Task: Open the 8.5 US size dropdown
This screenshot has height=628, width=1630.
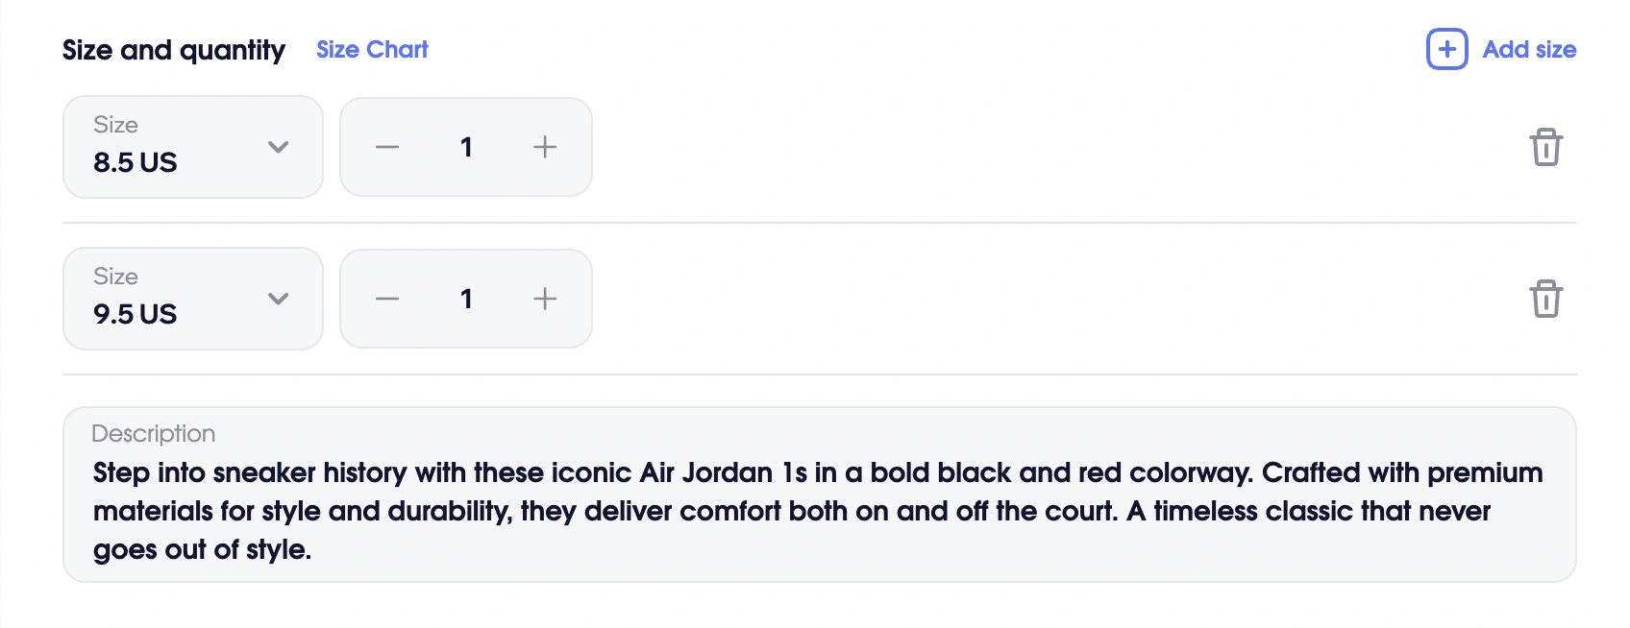Action: pos(192,147)
